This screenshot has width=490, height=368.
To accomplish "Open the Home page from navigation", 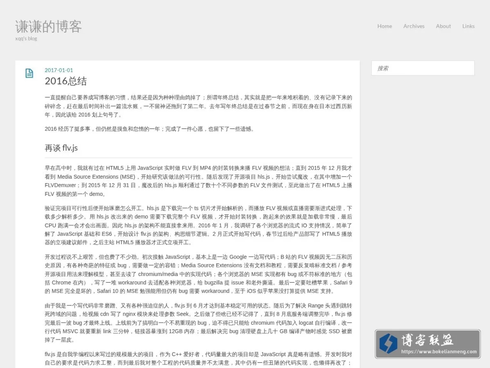I will point(385,26).
